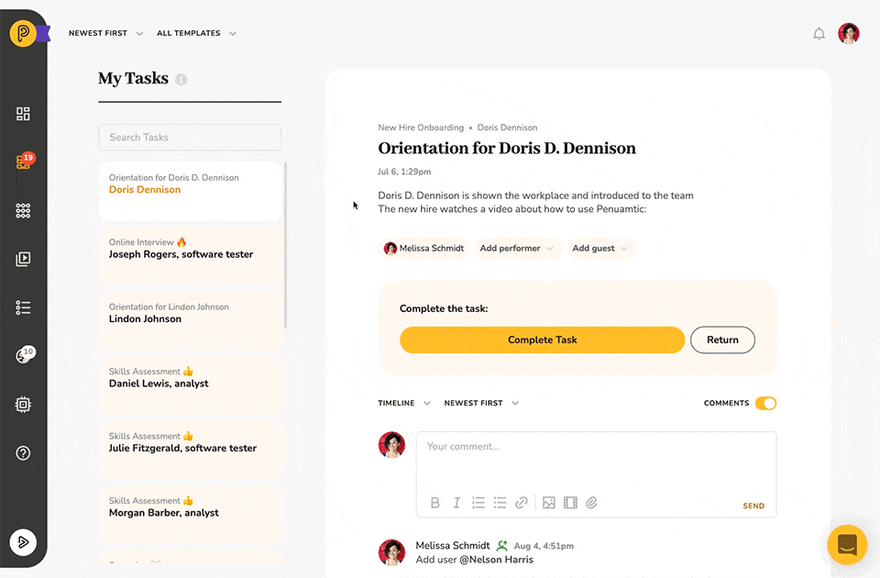Attach a file with the paperclip icon
The height and width of the screenshot is (578, 880).
(591, 503)
